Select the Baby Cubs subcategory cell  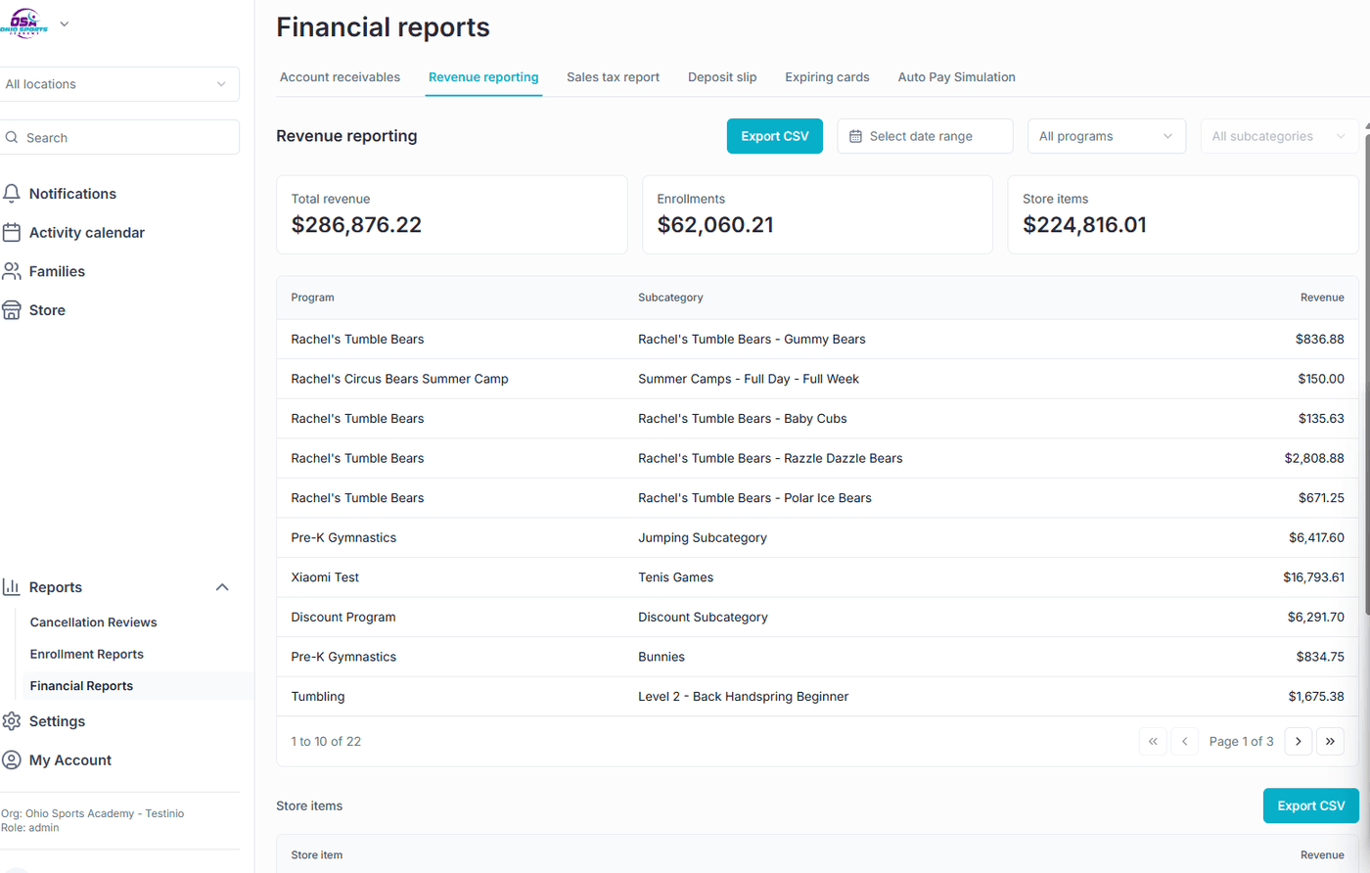pos(743,419)
